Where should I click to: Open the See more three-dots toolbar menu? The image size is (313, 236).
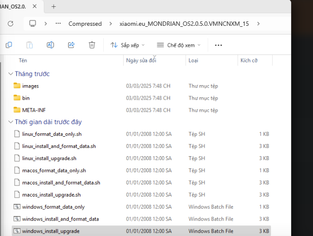point(219,45)
